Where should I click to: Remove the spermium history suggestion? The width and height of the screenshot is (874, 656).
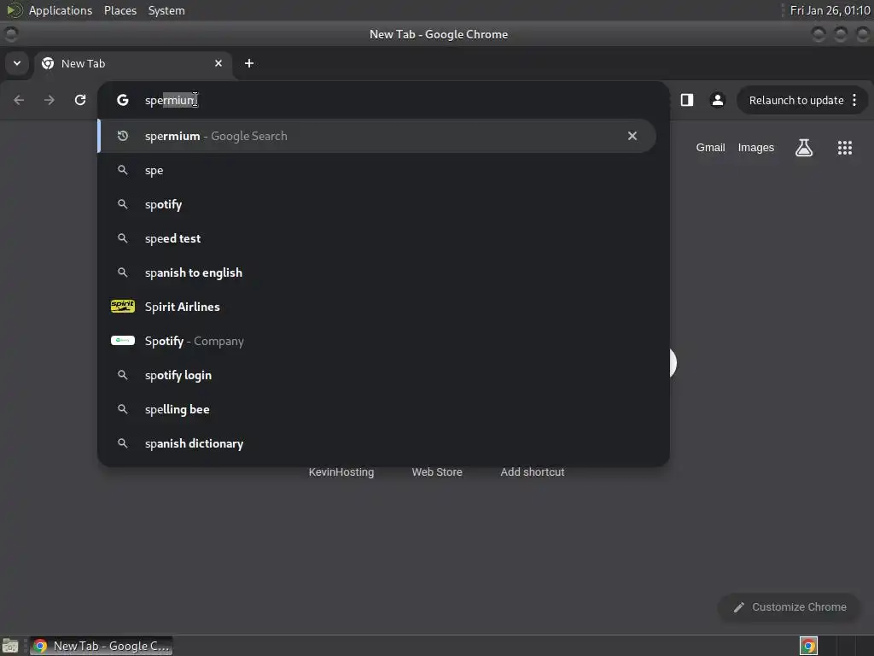tap(632, 136)
